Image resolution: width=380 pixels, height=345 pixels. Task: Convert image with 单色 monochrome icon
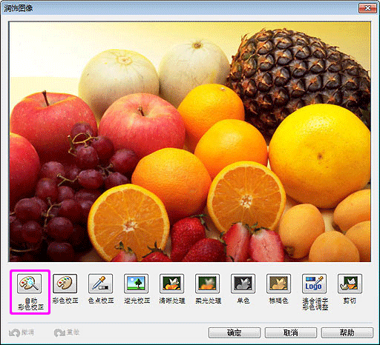(243, 284)
